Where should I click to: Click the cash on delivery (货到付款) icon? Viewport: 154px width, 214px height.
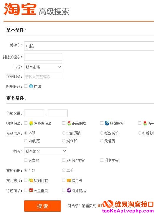31,180
